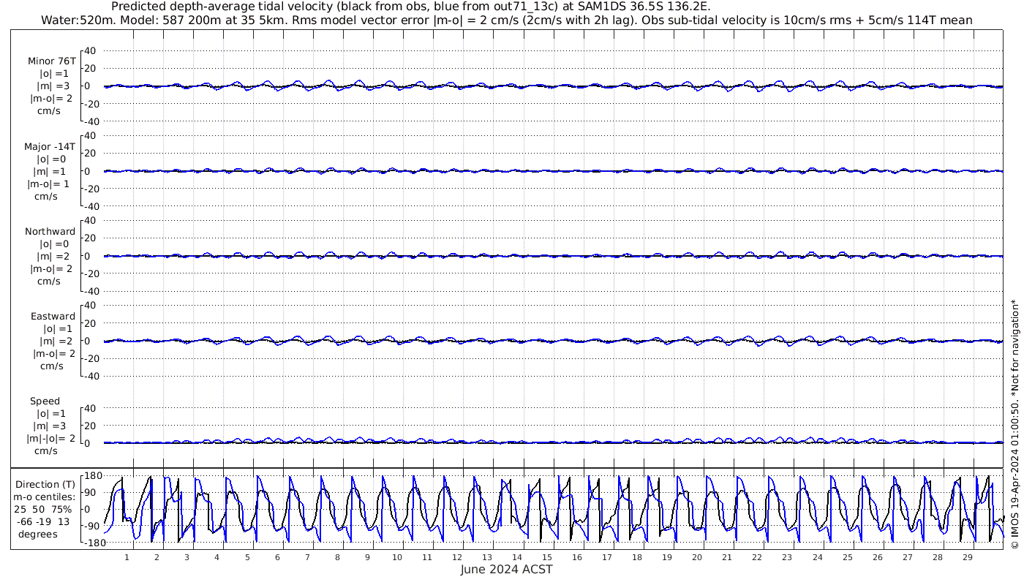Click '|m-o|= 2' under Minor 76T
This screenshot has width=1024, height=585.
point(51,99)
